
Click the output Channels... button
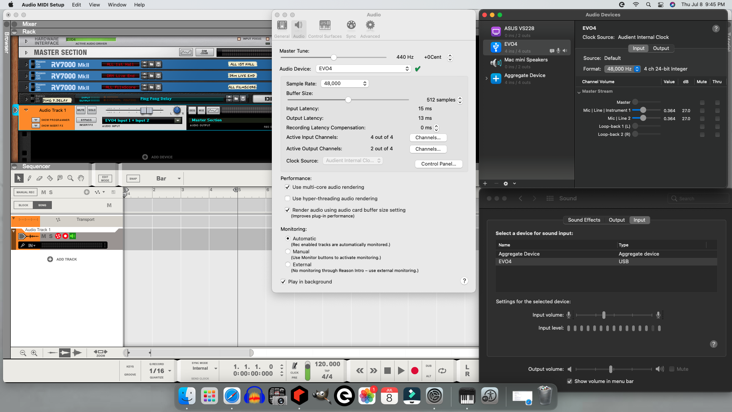[428, 149]
